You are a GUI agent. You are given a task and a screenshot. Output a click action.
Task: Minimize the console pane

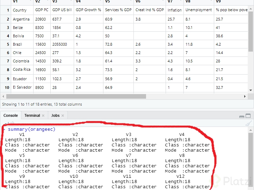coord(242,116)
